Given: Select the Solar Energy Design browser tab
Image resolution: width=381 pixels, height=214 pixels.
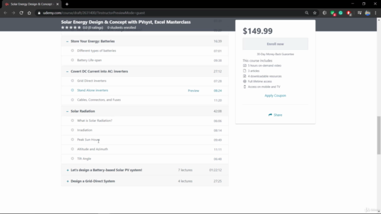Looking at the screenshot, I should coord(32,4).
